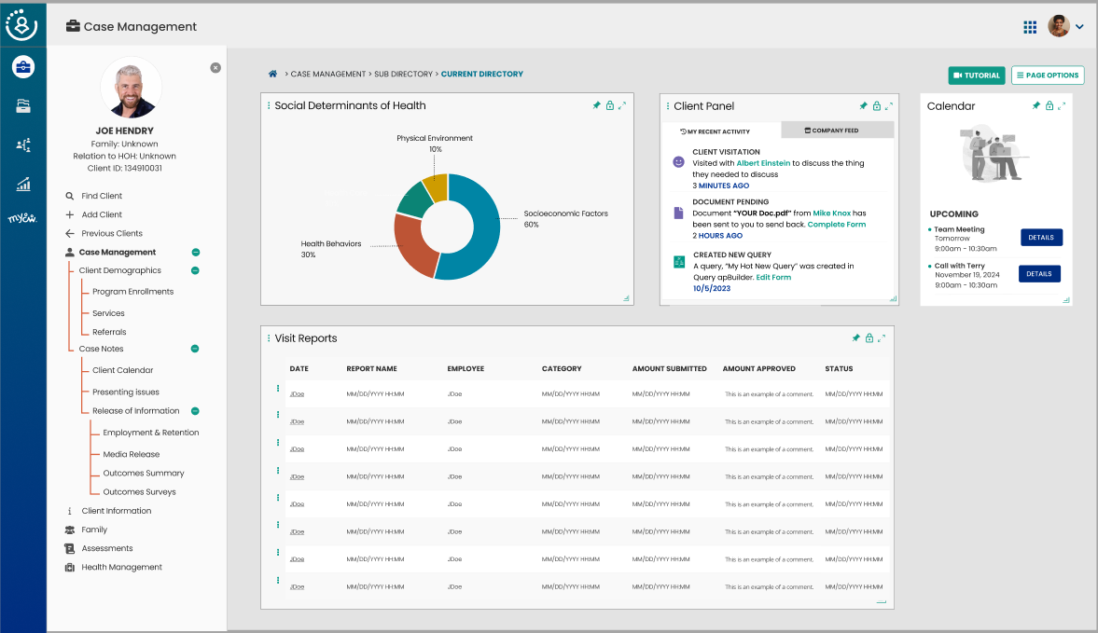Click the app logo at top left
This screenshot has width=1098, height=633.
pyautogui.click(x=21, y=25)
